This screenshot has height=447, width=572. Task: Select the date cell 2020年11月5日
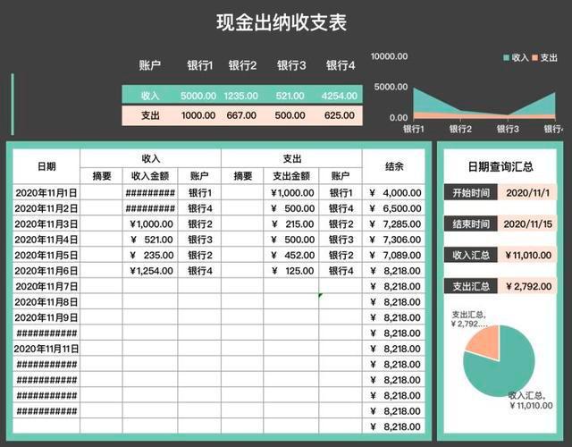[46, 255]
